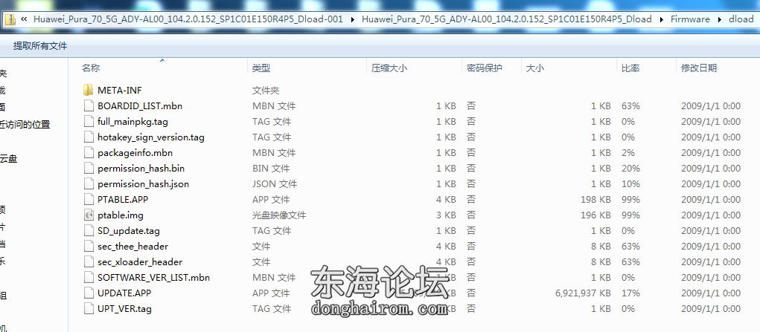Expand the arrow after the Dload-001 breadcrumb
The image size is (760, 332).
pyautogui.click(x=352, y=20)
